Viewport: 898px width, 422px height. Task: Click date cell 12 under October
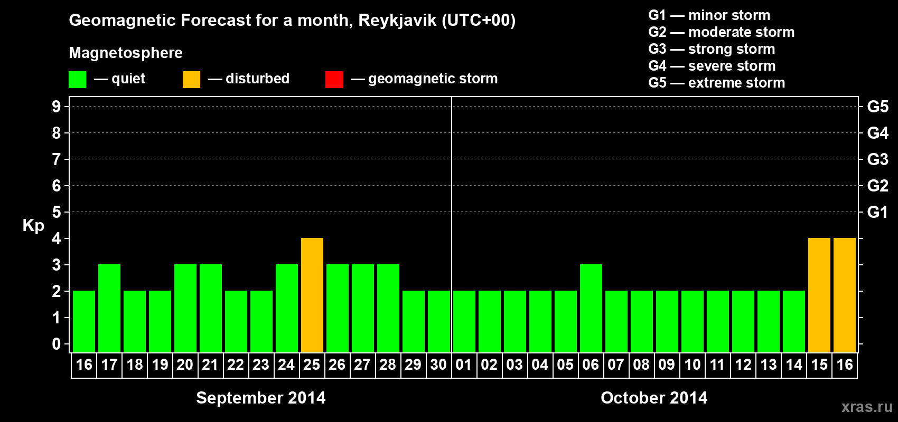[x=743, y=365]
